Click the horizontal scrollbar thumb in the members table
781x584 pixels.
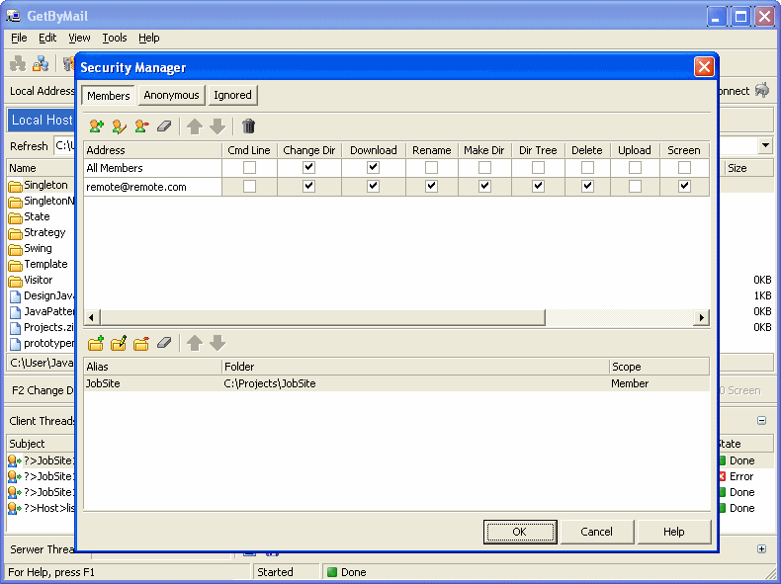[x=322, y=317]
